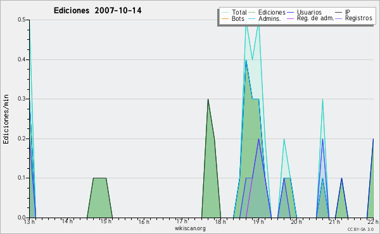
Task: Click the '15 h' x-axis label
Action: coord(106,221)
